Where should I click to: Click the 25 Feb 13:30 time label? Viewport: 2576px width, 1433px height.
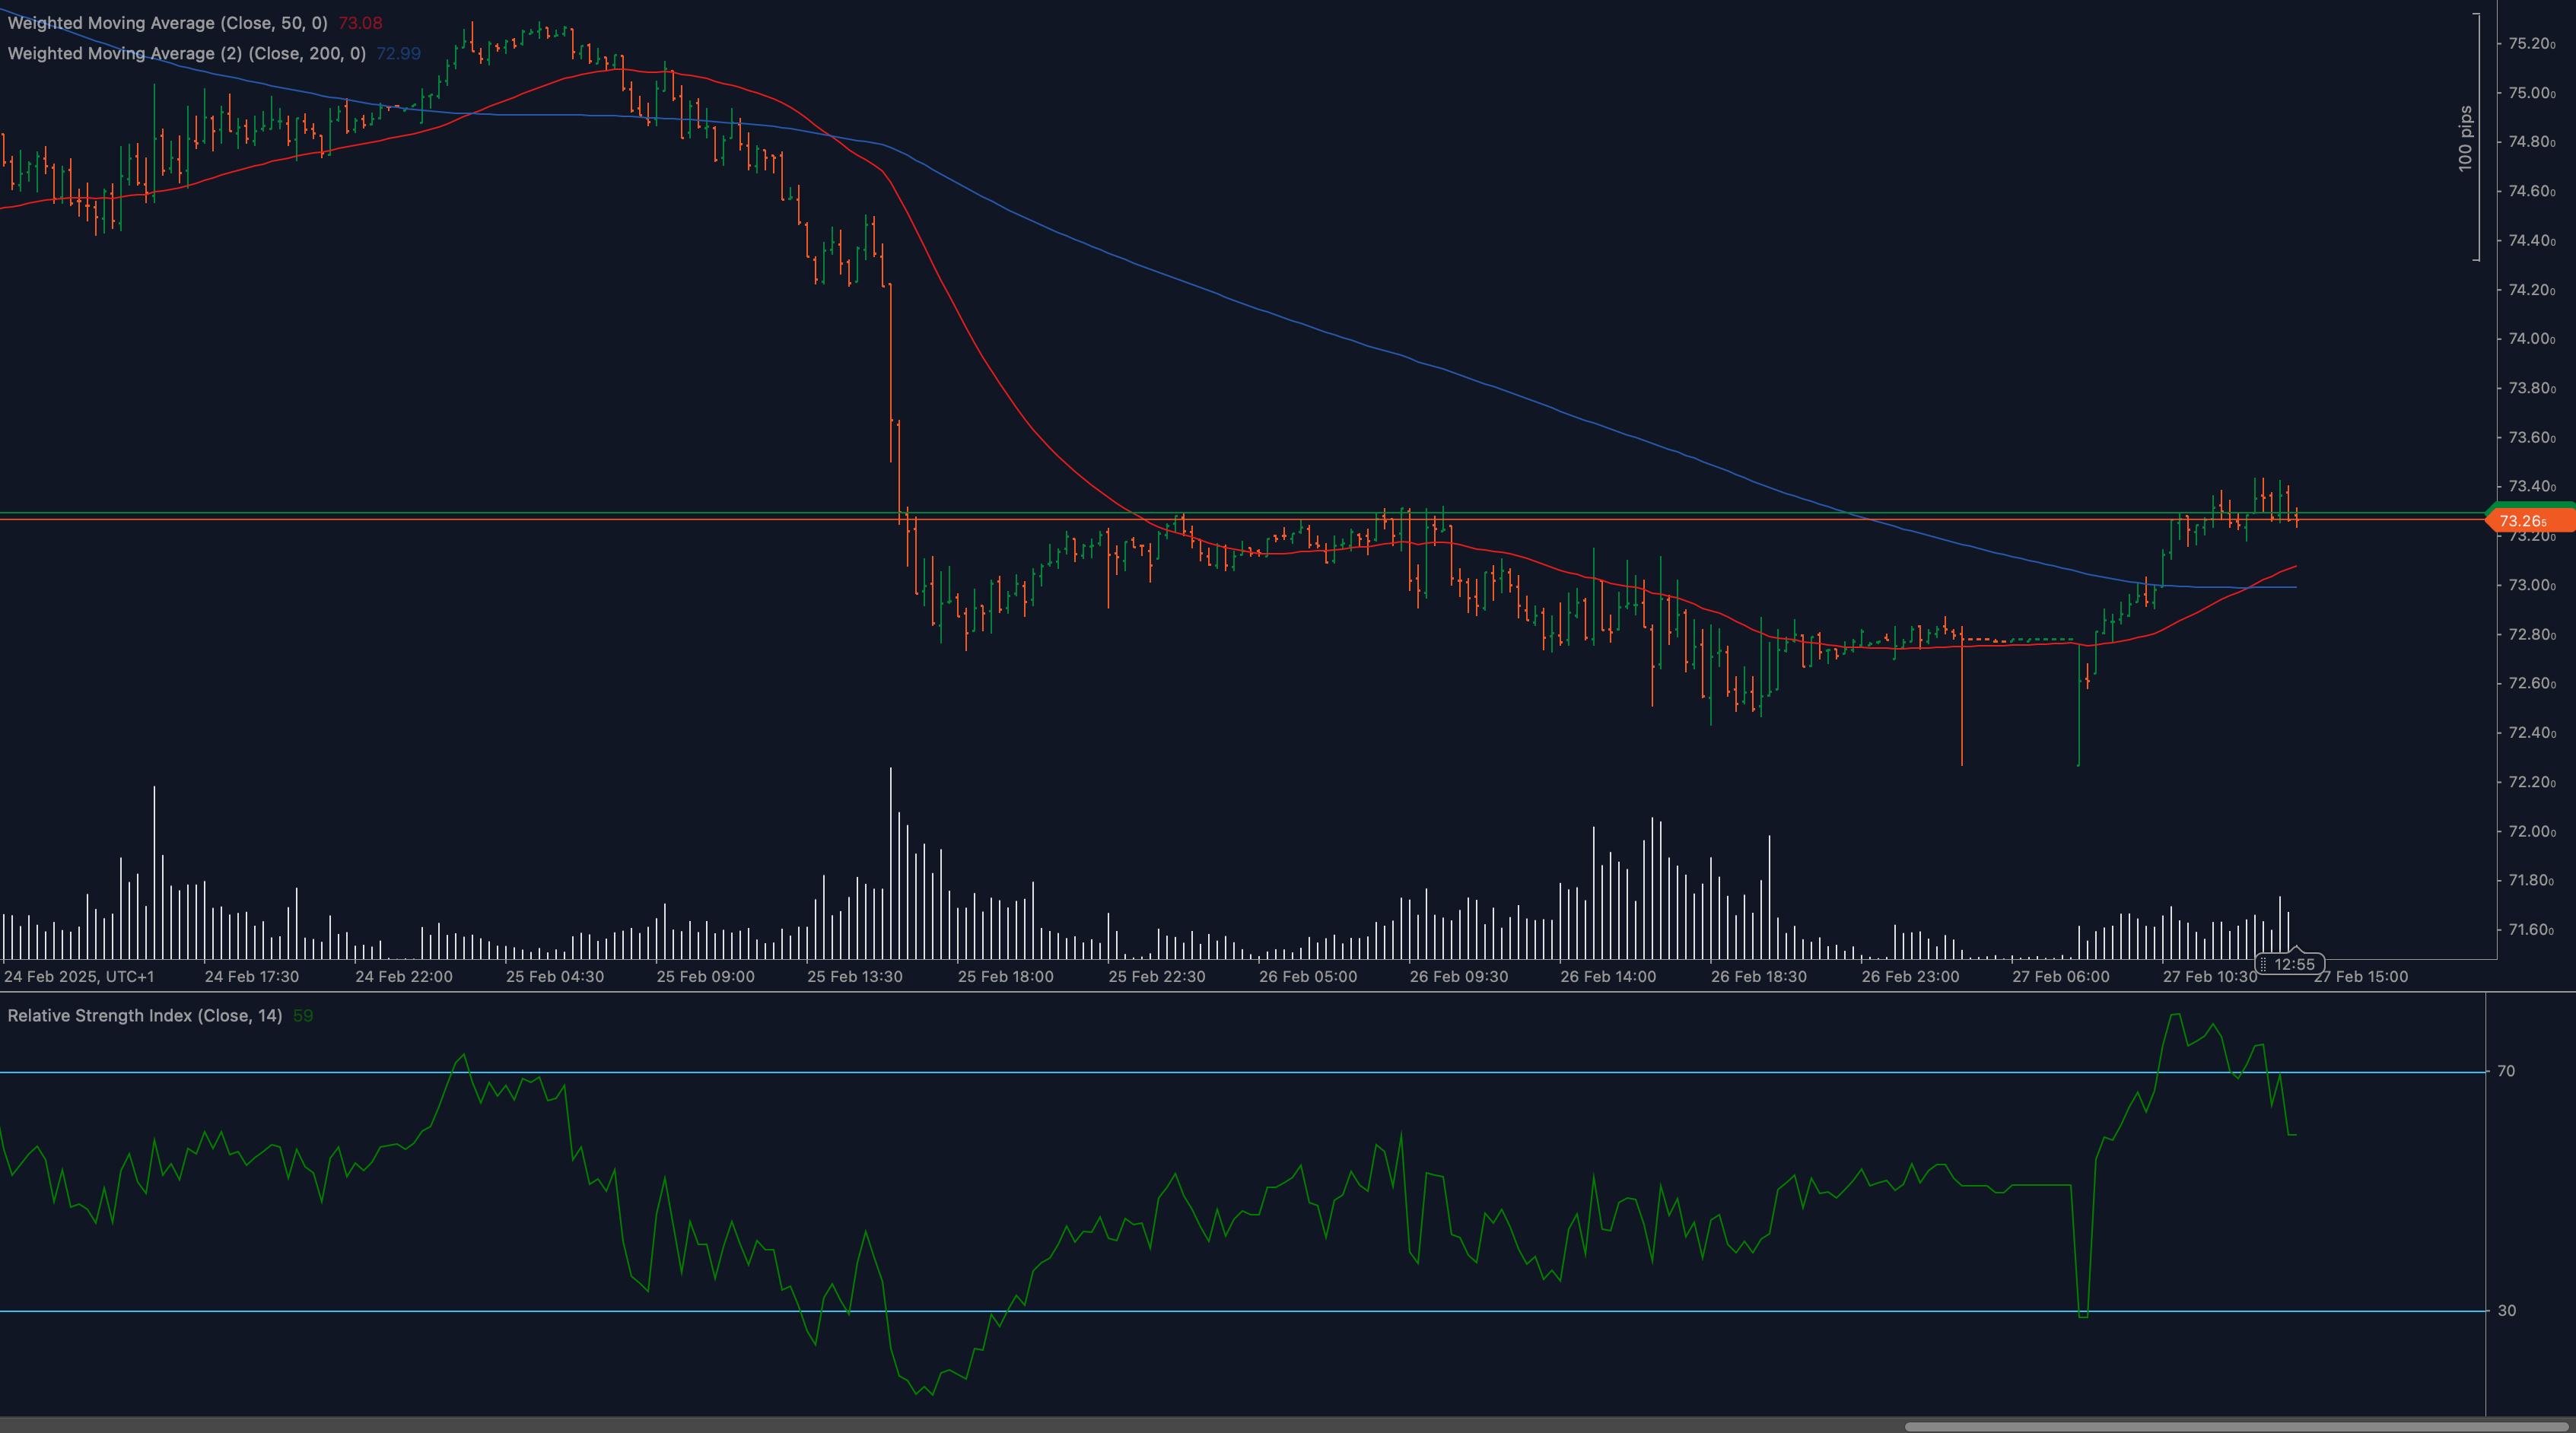(x=855, y=976)
